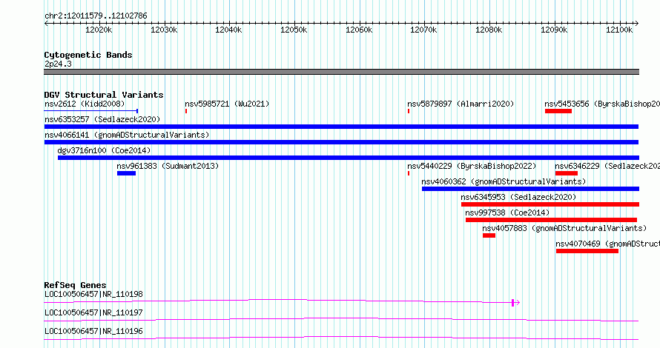Open LOC100506457|NR_110198 gene label
This screenshot has width=660, height=348.
(x=93, y=294)
